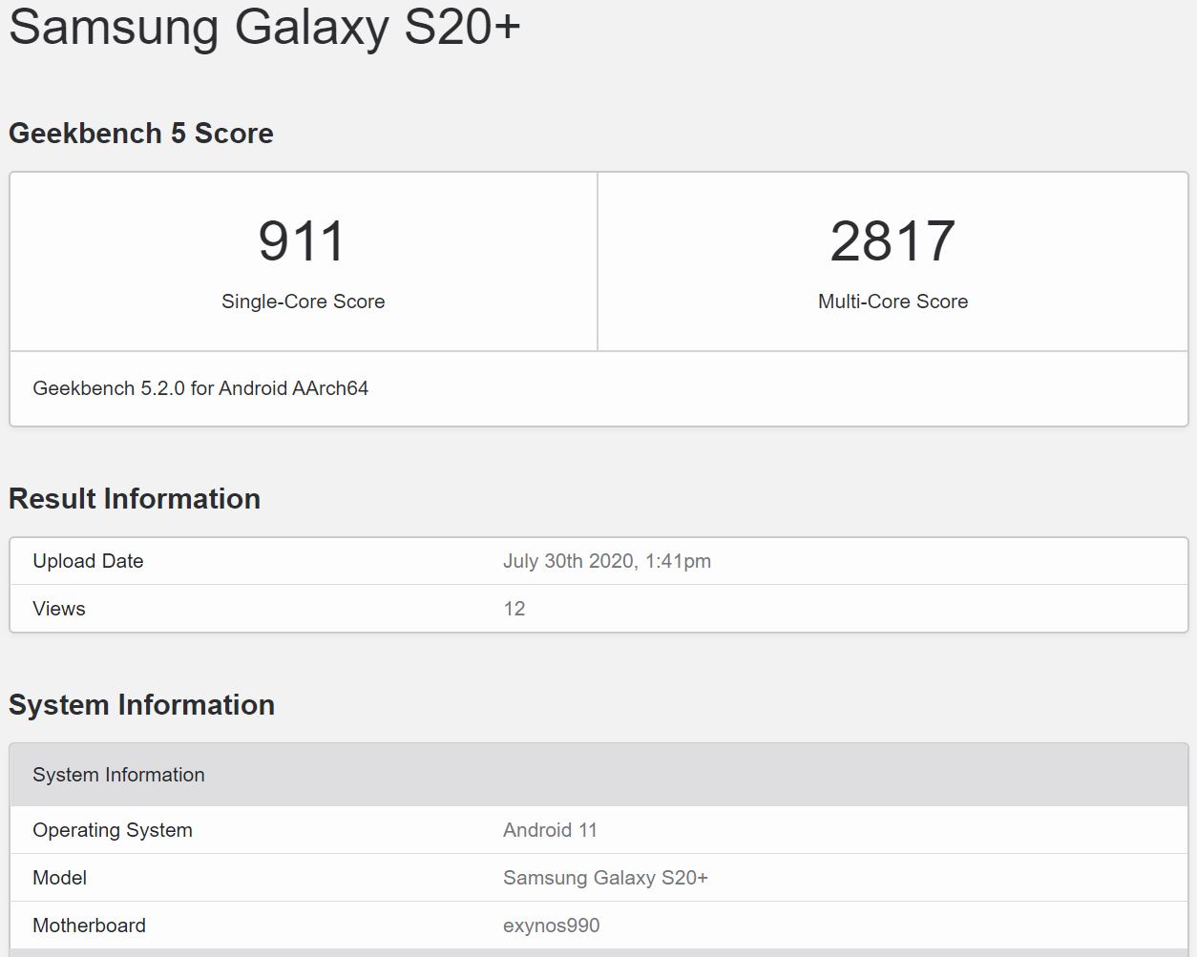The width and height of the screenshot is (1197, 957).
Task: Click the Motherboard row label
Action: pos(89,926)
